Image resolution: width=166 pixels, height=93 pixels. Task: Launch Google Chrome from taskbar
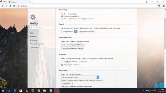pos(39,91)
